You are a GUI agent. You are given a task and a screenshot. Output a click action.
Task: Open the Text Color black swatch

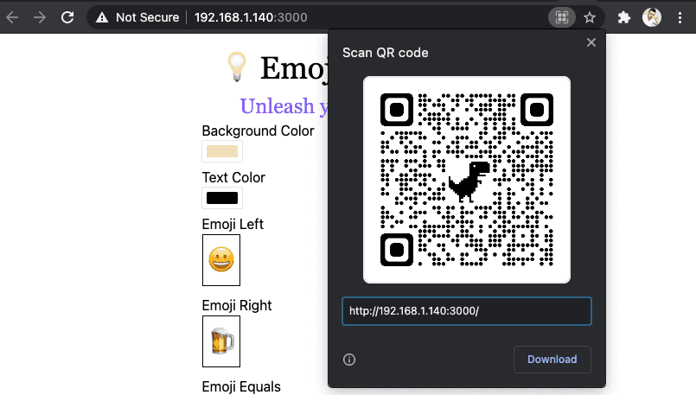pos(222,198)
